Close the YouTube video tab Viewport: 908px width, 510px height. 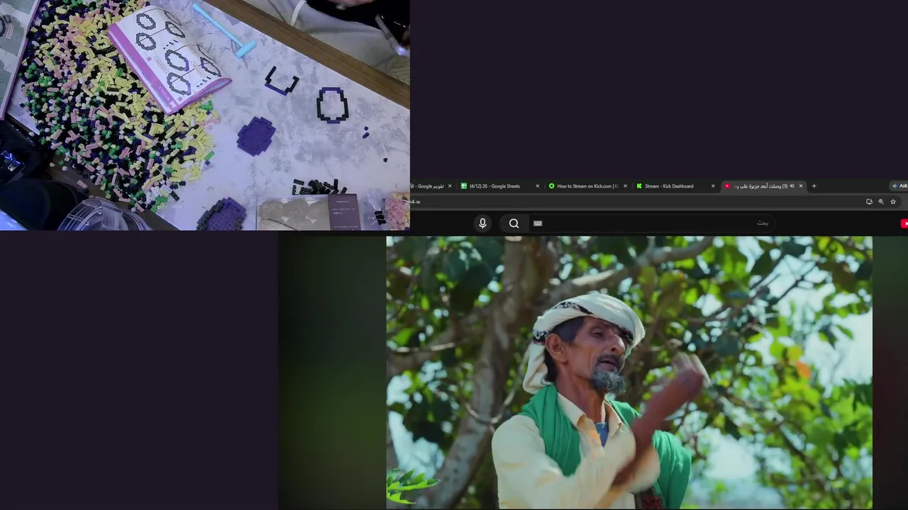pyautogui.click(x=801, y=186)
